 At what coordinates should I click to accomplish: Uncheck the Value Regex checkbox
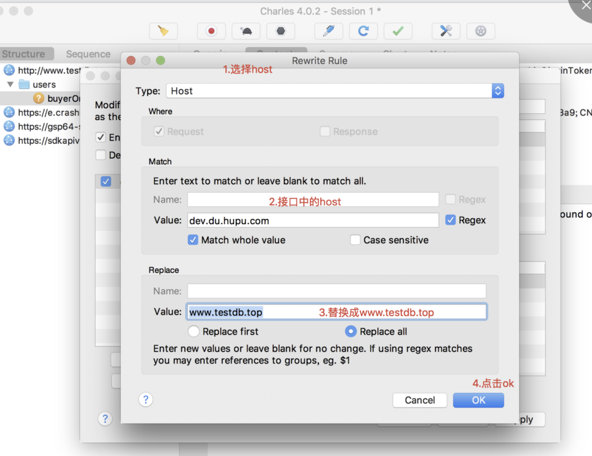point(450,220)
